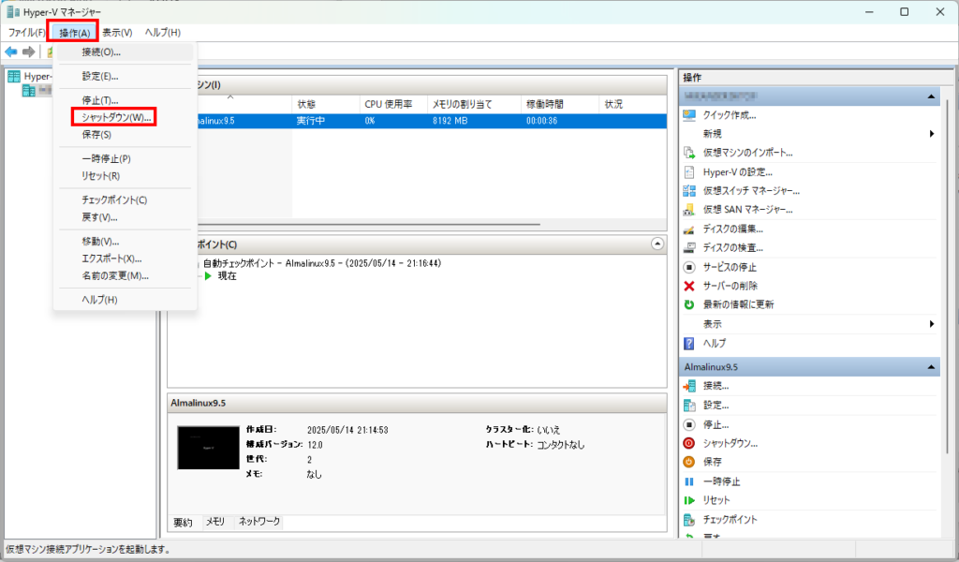Click the back arrow in the toolbar

point(11,52)
